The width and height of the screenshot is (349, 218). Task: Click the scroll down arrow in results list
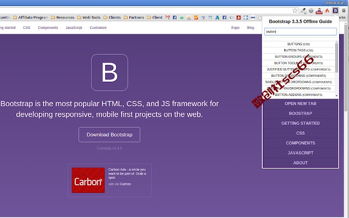click(336, 96)
